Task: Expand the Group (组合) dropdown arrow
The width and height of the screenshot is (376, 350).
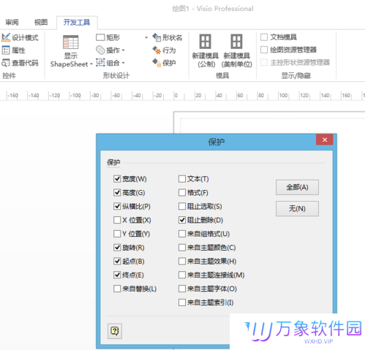Action: 123,63
